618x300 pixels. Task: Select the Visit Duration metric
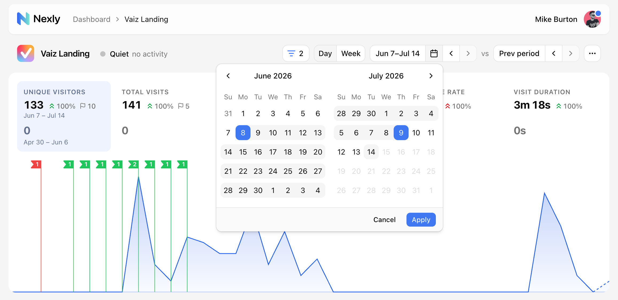coord(554,116)
